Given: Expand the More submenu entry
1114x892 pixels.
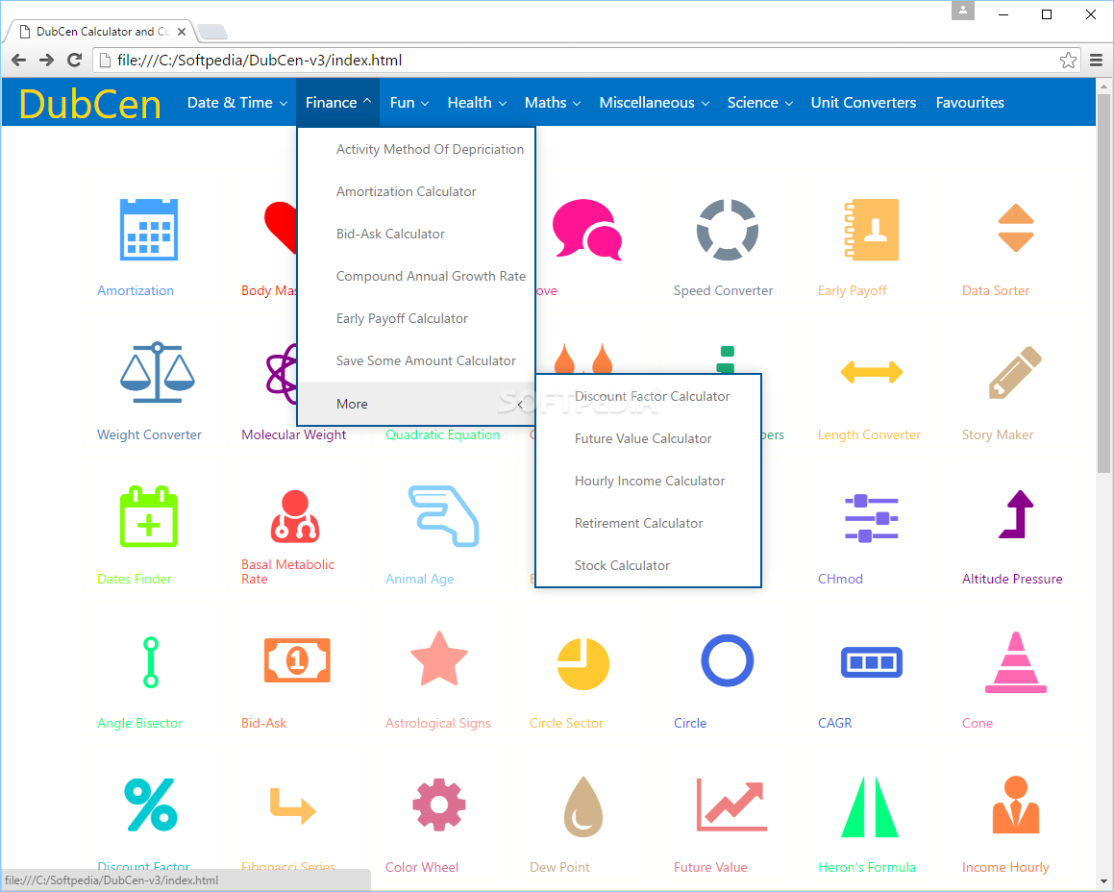Looking at the screenshot, I should click(x=415, y=404).
